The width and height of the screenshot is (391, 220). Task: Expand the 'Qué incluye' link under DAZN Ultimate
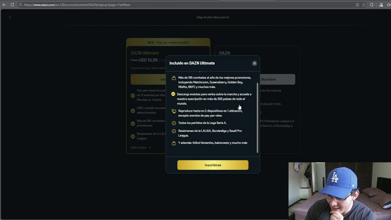tap(141, 148)
